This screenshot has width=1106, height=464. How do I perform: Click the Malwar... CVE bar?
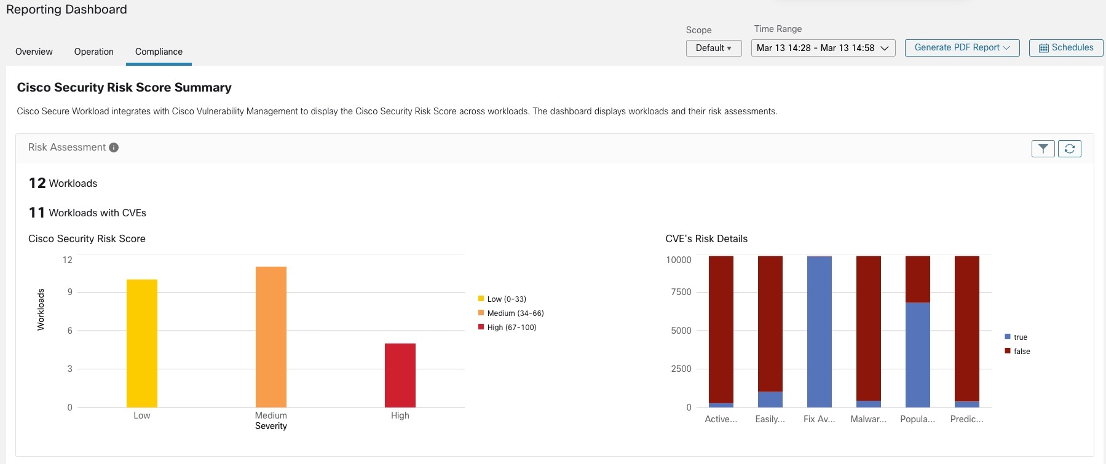(869, 331)
